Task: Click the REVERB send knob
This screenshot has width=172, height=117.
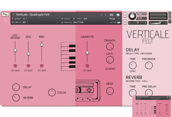Action: pyautogui.click(x=16, y=98)
